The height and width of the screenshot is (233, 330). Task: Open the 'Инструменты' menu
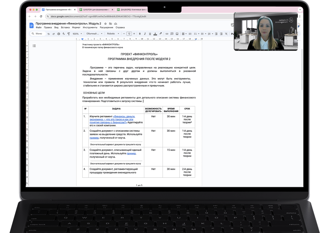(90, 27)
